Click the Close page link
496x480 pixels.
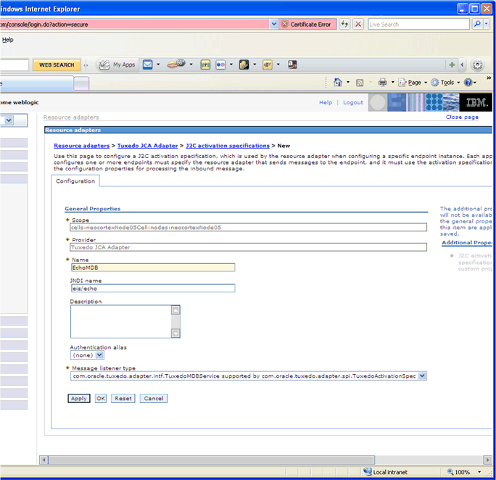tap(462, 117)
